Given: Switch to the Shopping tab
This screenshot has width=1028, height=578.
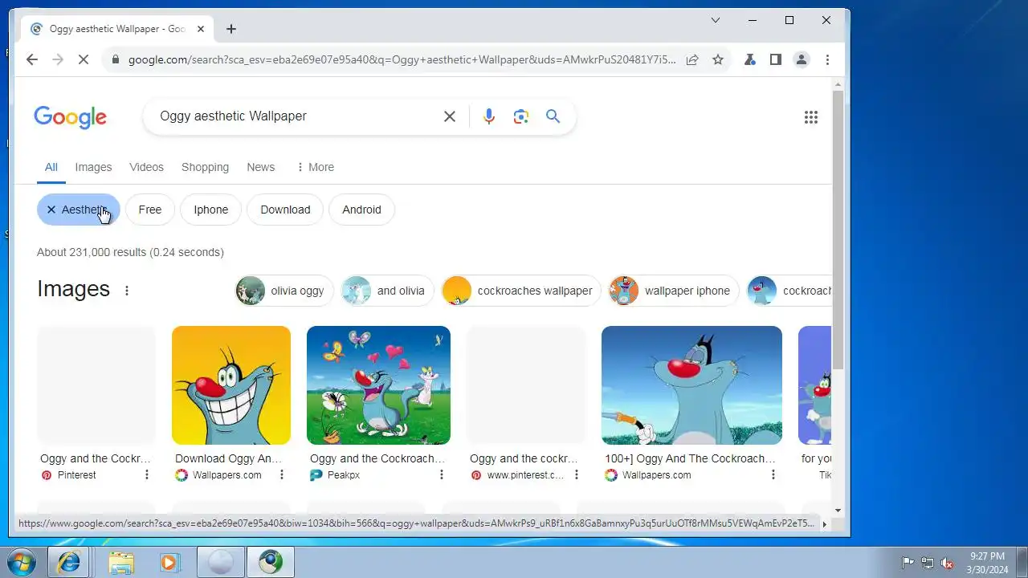Looking at the screenshot, I should point(205,167).
